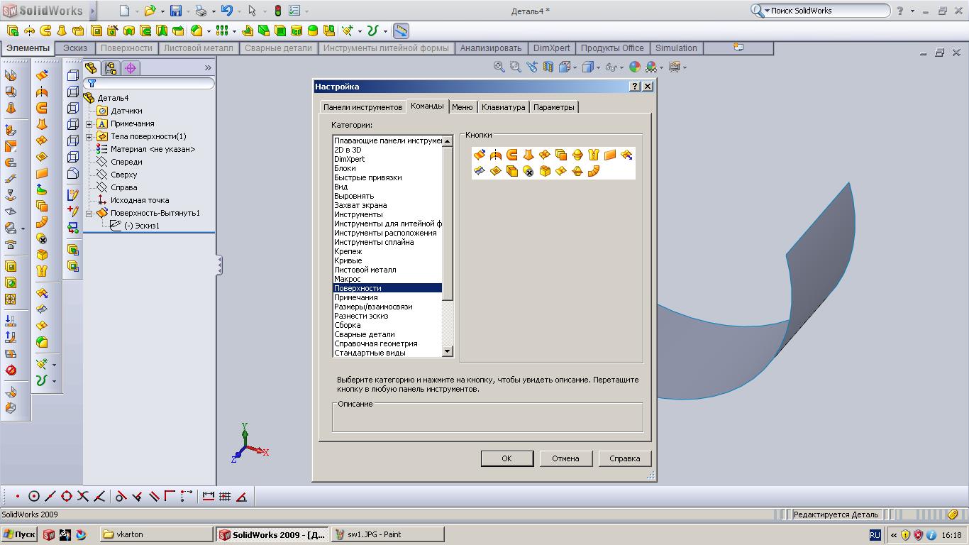Open the Панели инструментов tab
969x545 pixels.
click(x=362, y=107)
